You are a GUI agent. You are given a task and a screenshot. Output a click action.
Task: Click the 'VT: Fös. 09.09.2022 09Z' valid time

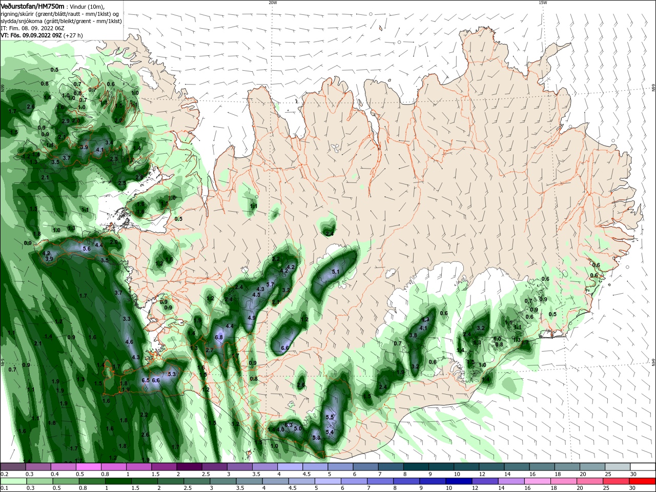pos(31,35)
